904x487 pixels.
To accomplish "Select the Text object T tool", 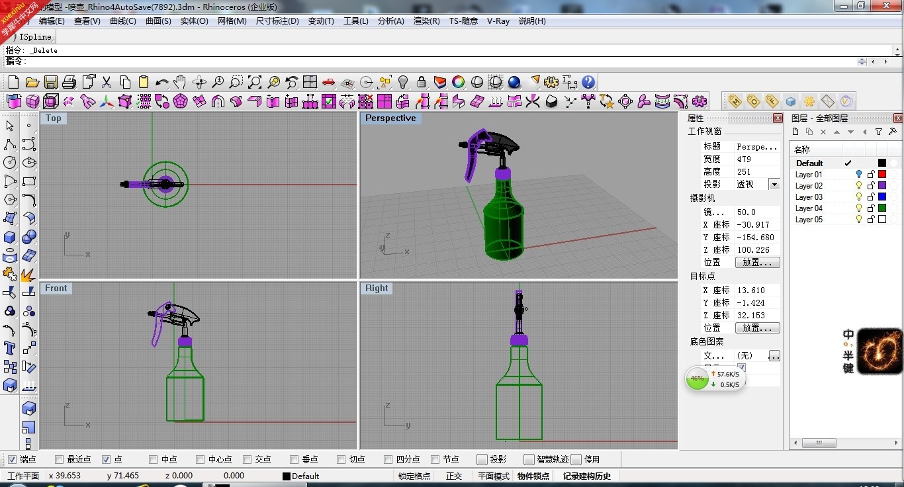I will point(10,348).
